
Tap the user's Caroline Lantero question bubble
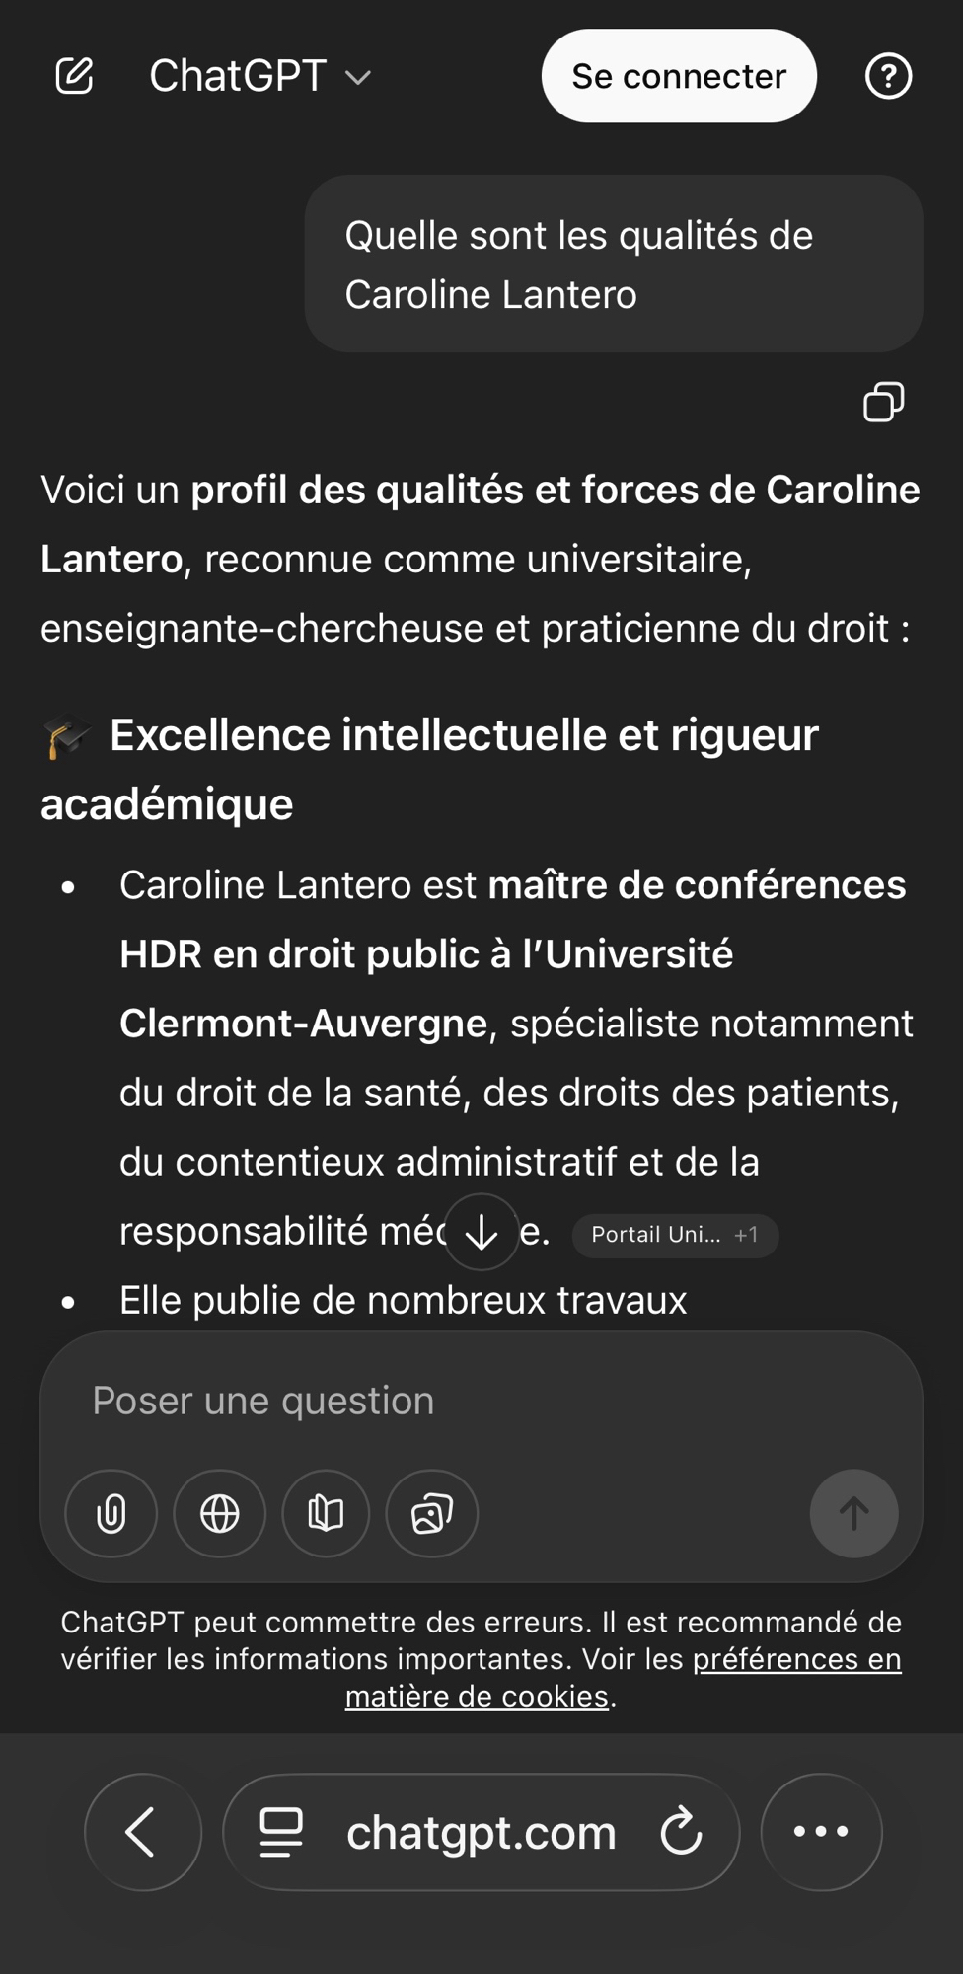[613, 265]
